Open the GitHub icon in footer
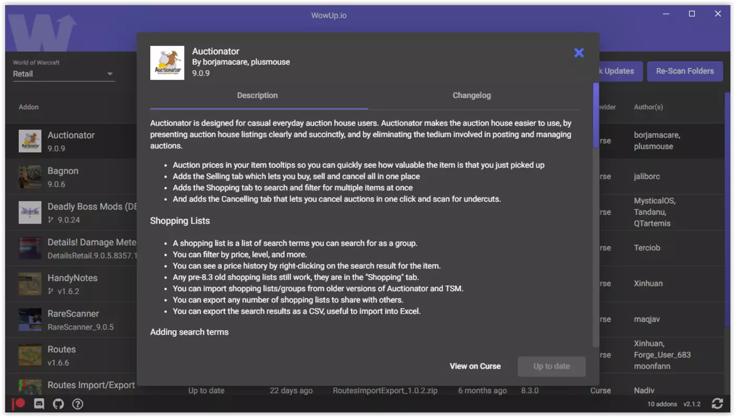 [58, 403]
